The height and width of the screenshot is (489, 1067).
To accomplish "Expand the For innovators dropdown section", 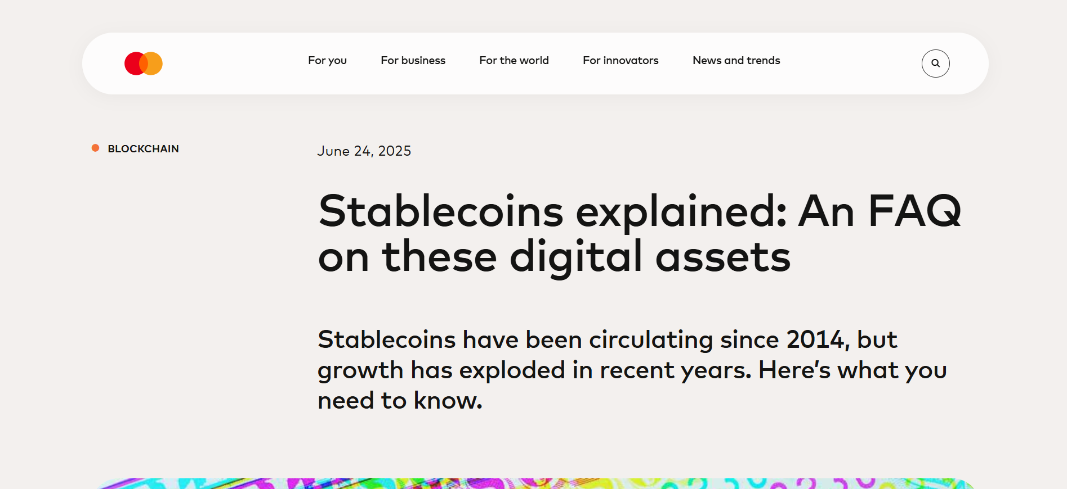I will (x=620, y=60).
